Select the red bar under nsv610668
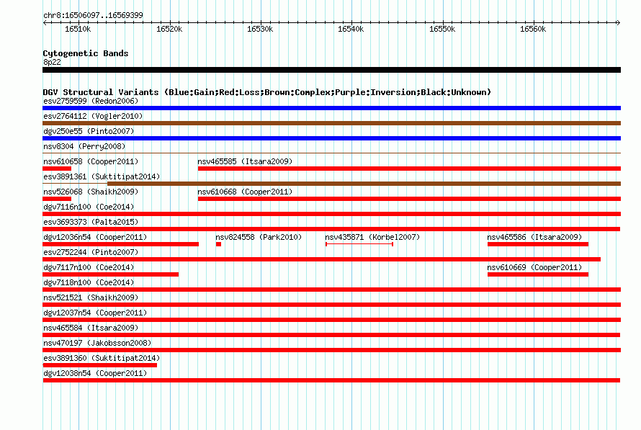This screenshot has height=430, width=641. pyautogui.click(x=409, y=199)
